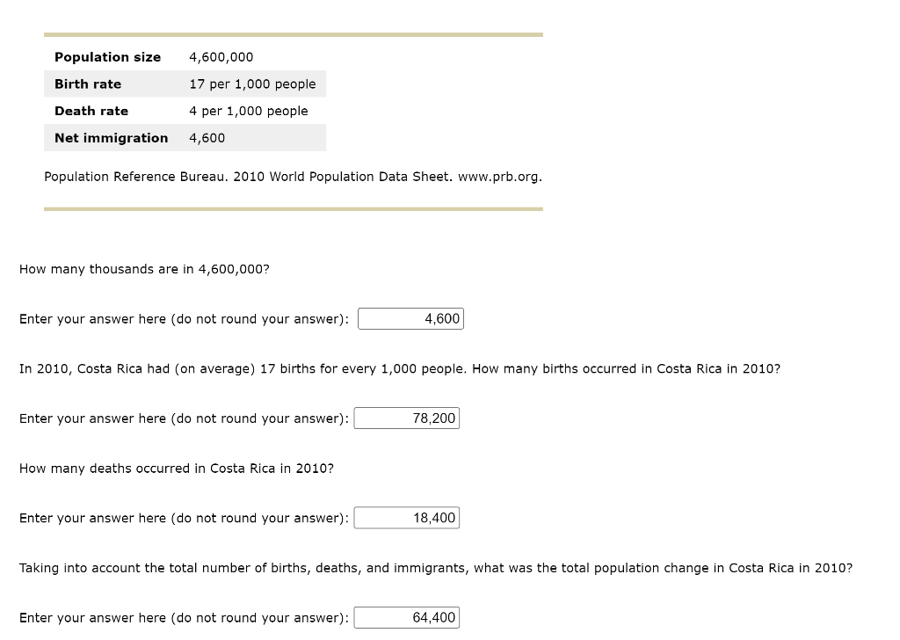The image size is (900, 640).
Task: Select the total population change question
Action: [x=436, y=567]
